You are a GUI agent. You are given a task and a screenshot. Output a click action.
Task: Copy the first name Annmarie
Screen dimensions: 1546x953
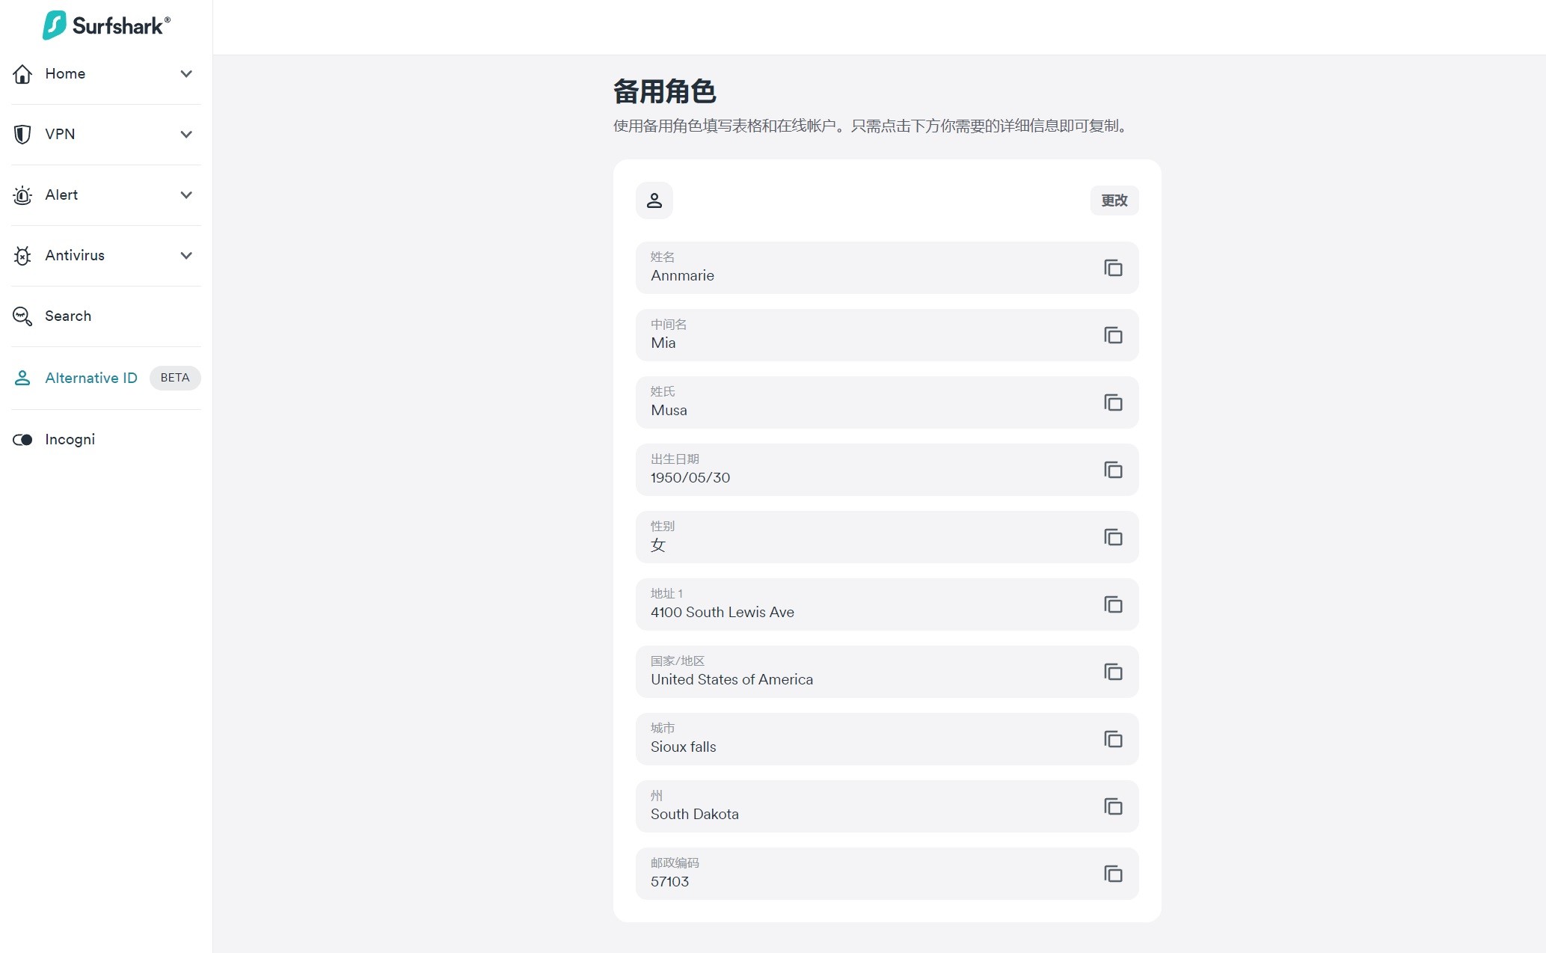[1113, 268]
